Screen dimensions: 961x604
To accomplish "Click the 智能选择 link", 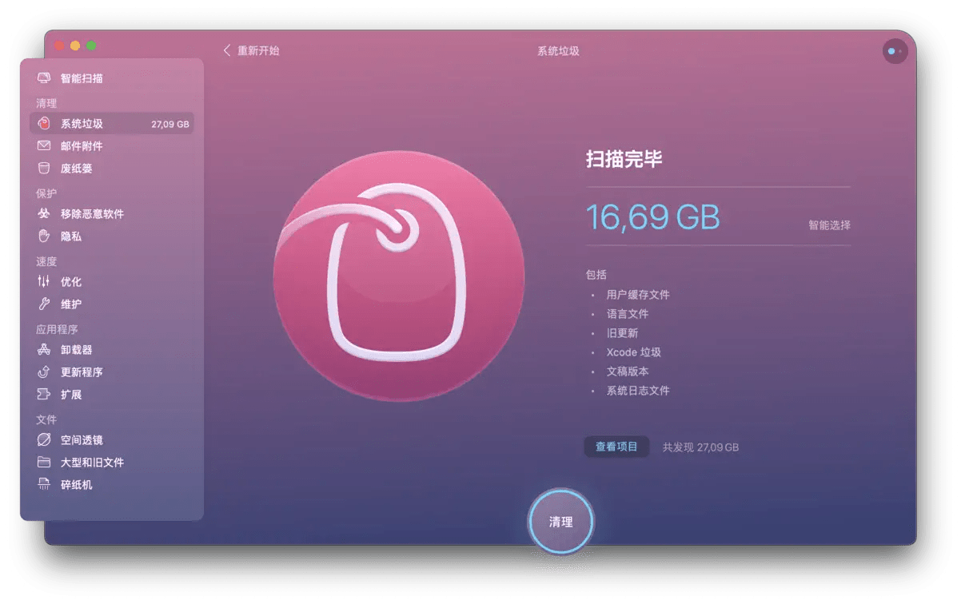I will coord(829,225).
